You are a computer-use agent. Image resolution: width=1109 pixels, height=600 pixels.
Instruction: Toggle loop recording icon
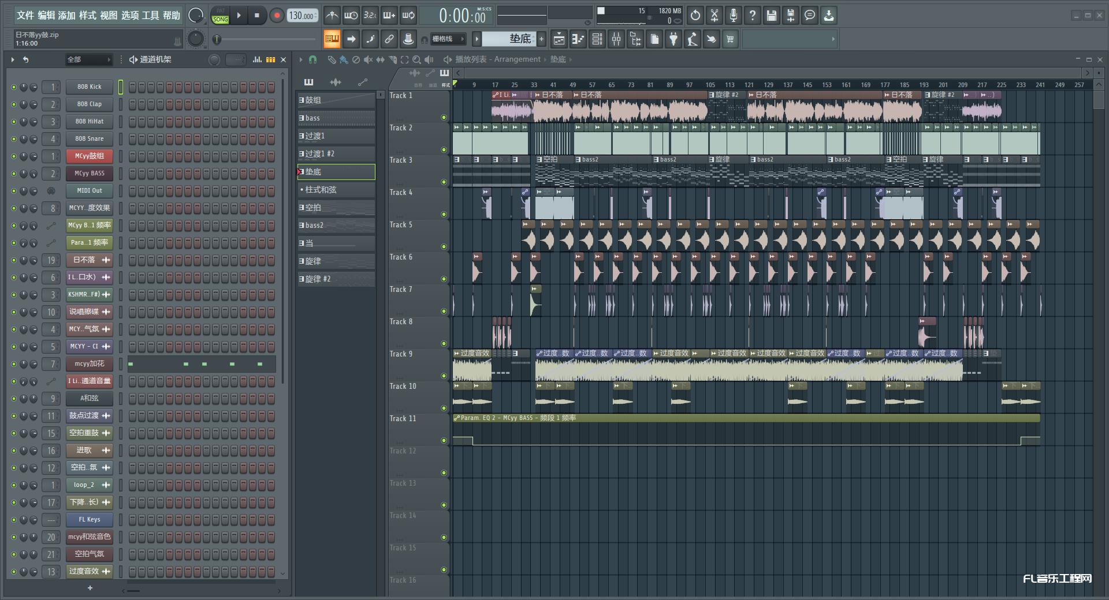(409, 16)
